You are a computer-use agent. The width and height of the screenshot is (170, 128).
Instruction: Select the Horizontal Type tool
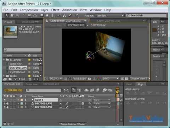pyautogui.click(x=52, y=15)
